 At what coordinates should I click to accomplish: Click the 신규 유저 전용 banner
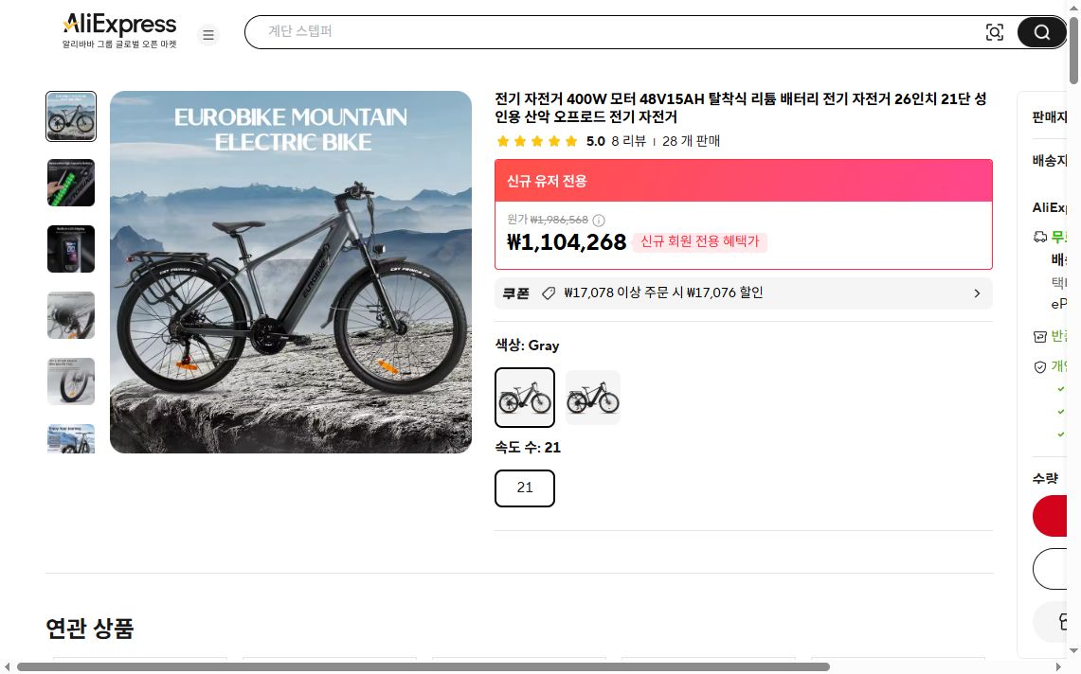click(x=743, y=180)
